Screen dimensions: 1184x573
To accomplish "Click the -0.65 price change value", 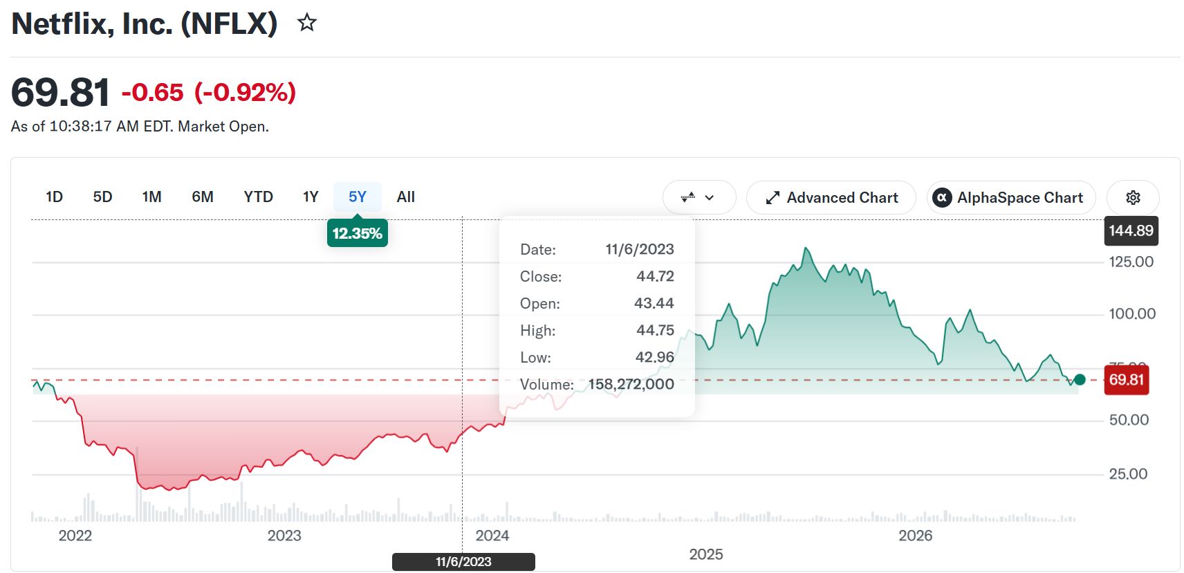I will [153, 92].
